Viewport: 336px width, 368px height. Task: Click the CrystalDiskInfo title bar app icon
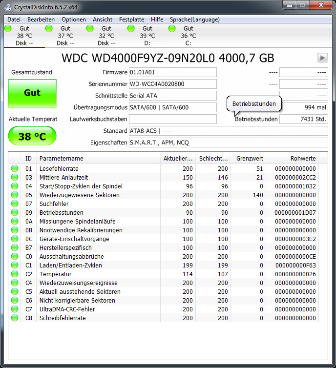coord(8,7)
